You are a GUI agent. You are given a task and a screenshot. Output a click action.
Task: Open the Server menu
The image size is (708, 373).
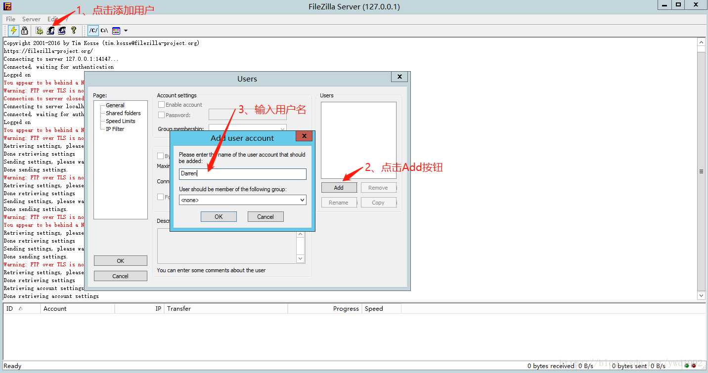(31, 19)
